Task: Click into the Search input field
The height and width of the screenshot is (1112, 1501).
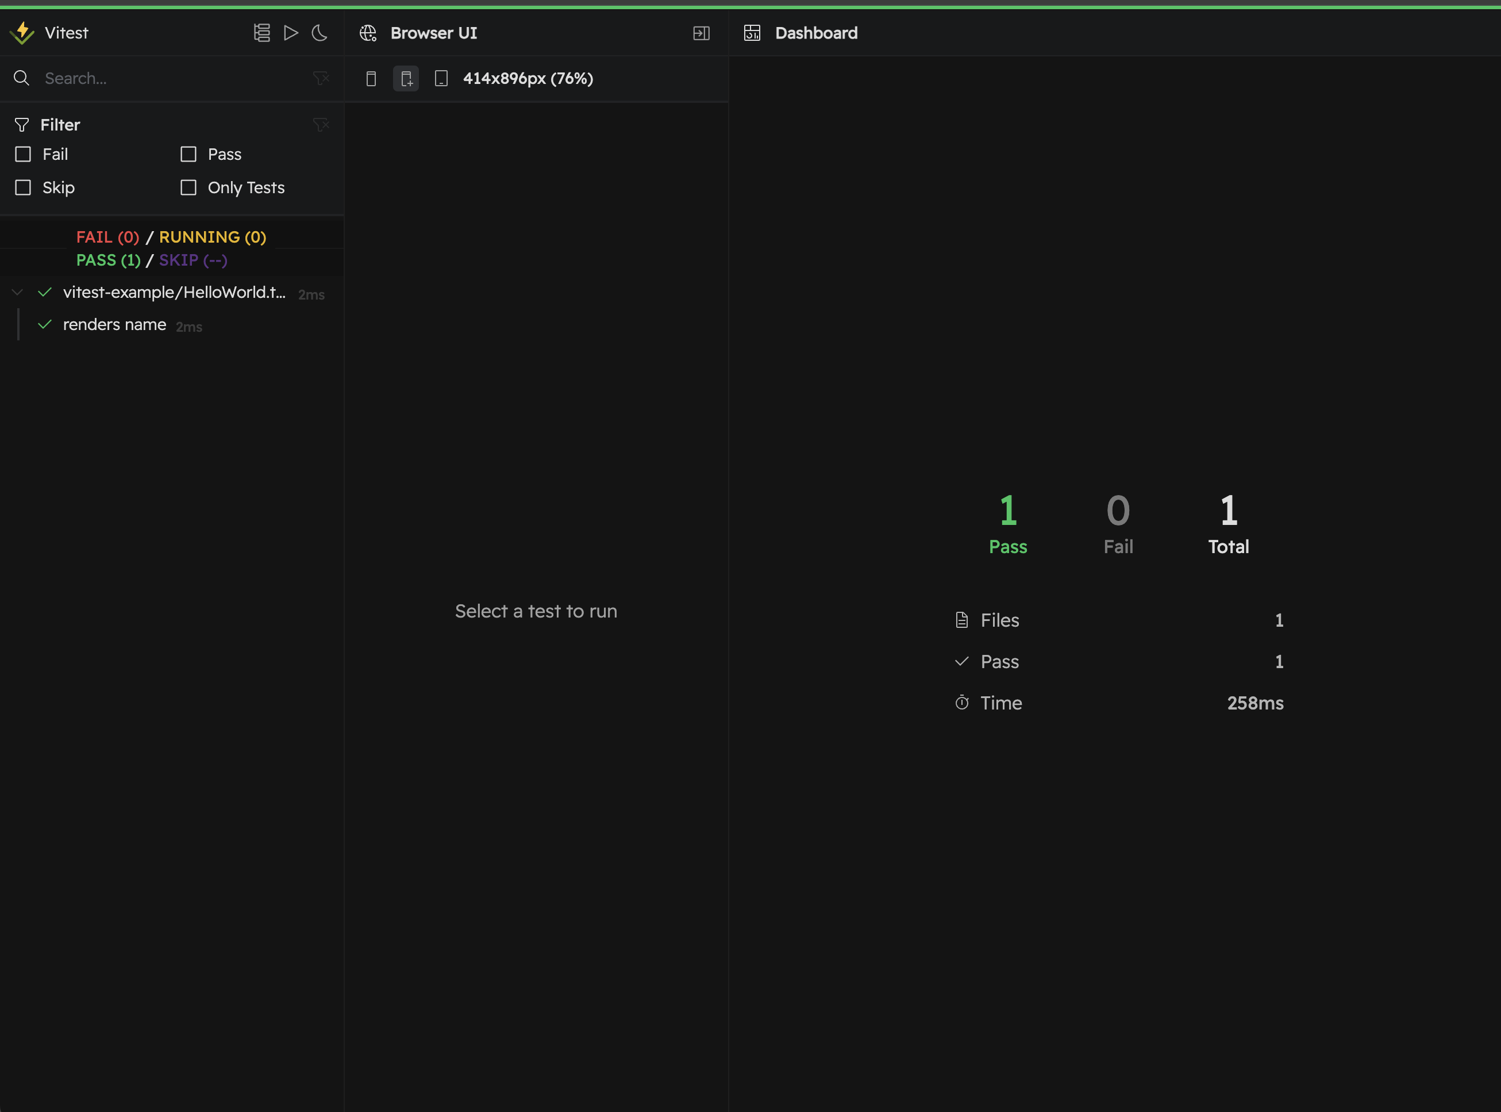Action: click(168, 78)
